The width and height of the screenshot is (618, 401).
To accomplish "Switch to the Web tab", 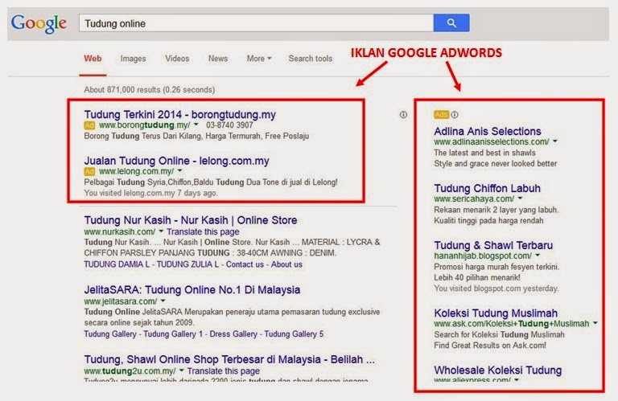I will click(93, 59).
